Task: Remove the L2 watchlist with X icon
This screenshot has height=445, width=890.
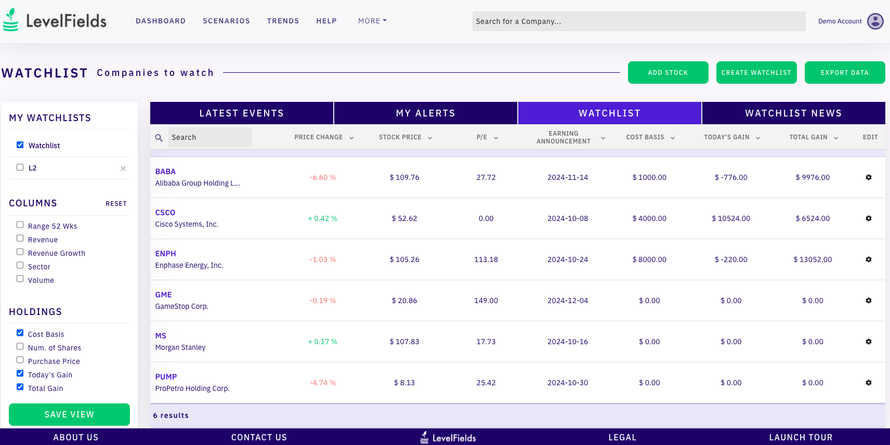Action: tap(123, 168)
